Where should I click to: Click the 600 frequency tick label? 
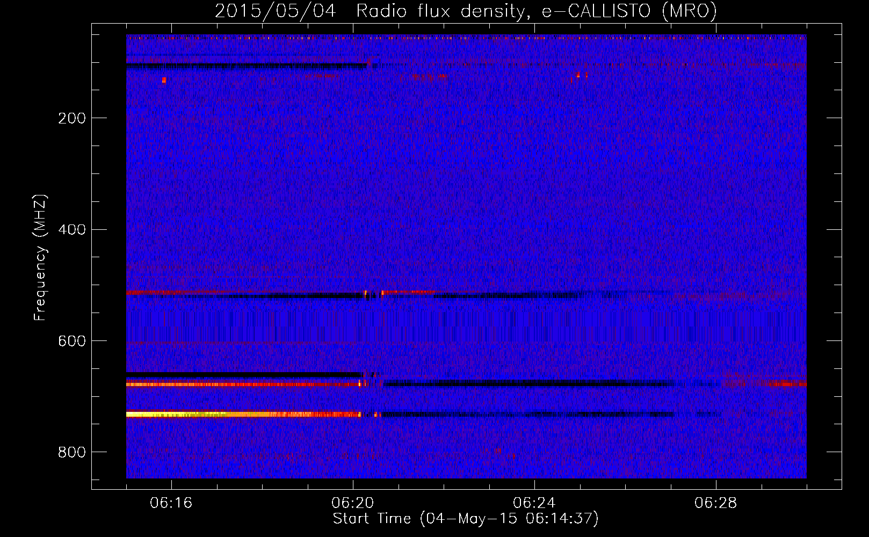(72, 342)
